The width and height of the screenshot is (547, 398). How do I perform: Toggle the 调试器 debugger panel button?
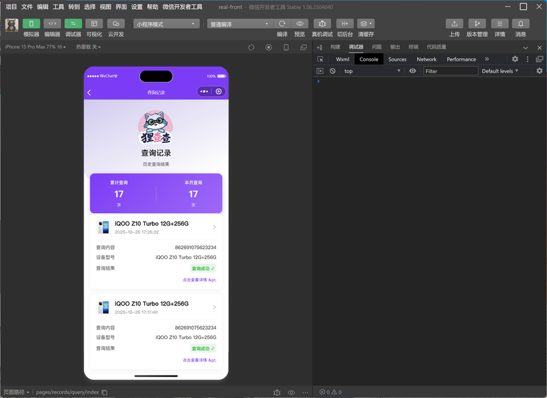tap(73, 23)
